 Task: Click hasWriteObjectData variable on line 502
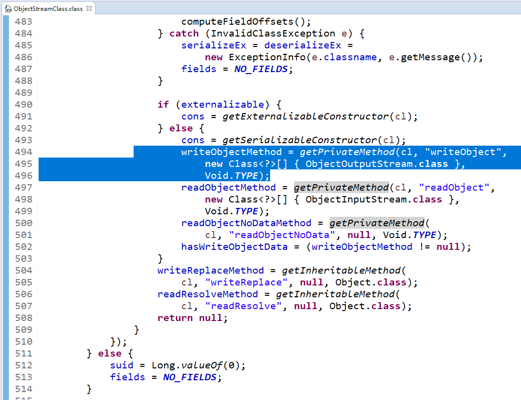[x=234, y=247]
